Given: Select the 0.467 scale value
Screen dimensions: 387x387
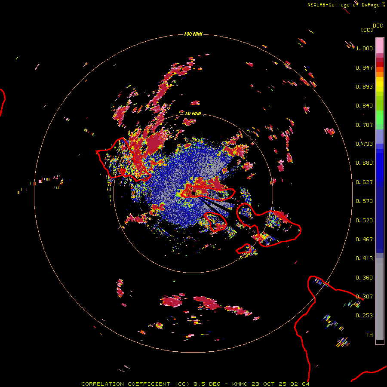Looking at the screenshot, I should point(364,240).
